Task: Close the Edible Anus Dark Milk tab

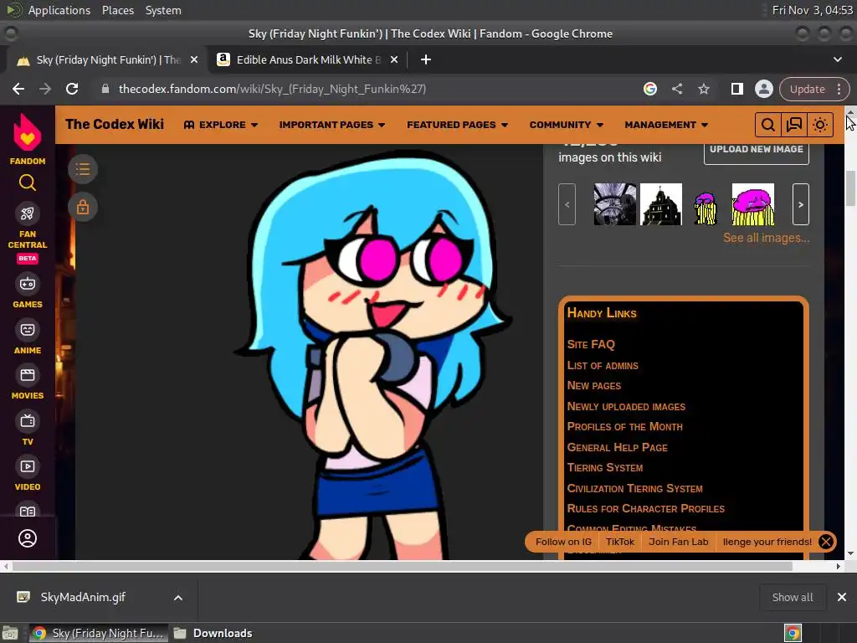Action: [x=394, y=59]
